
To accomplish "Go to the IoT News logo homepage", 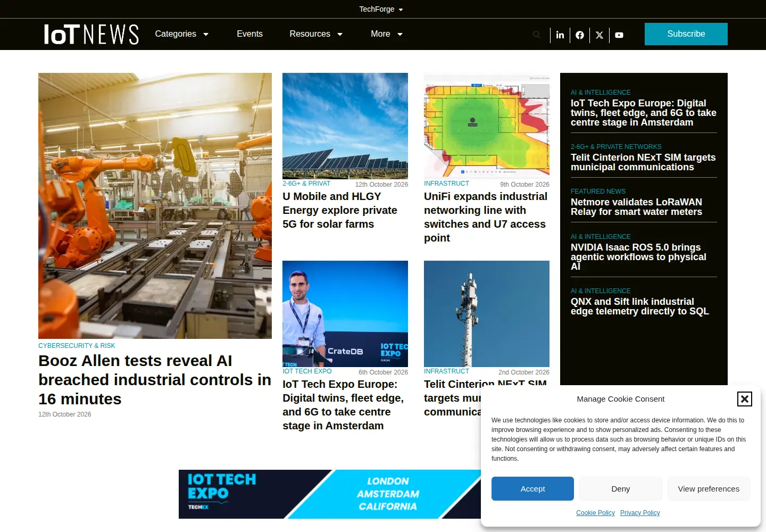I will (x=91, y=34).
